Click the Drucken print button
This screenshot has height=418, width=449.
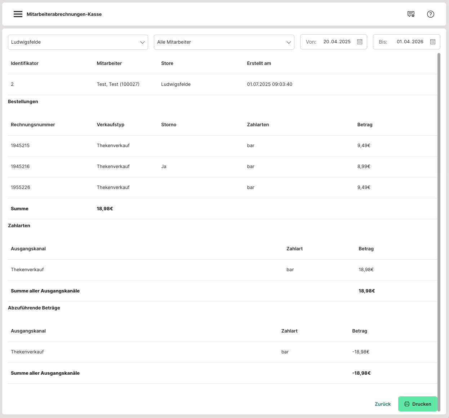click(x=417, y=404)
